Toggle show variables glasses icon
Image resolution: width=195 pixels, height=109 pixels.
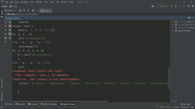point(10,34)
